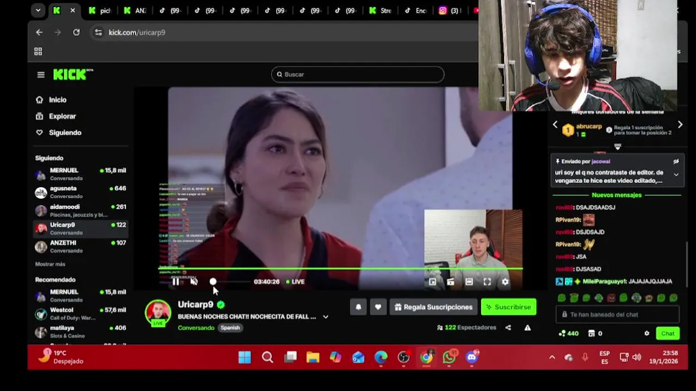Open agusneta channel in sidebar
The width and height of the screenshot is (696, 391).
[x=80, y=192]
